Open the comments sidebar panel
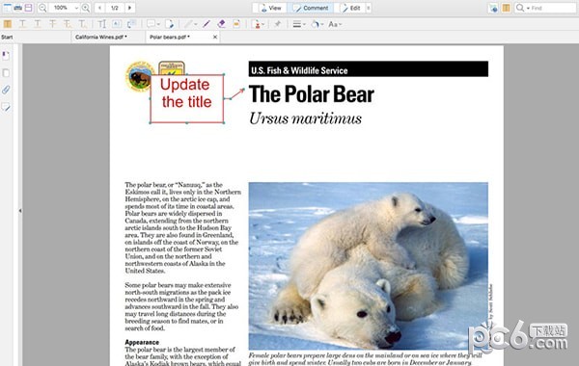The width and height of the screenshot is (579, 366). coord(6,107)
